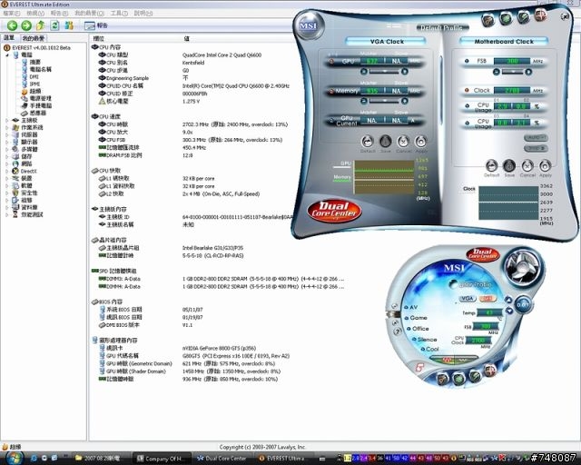Go forward with the green right arrow
581x465 pixels.
click(26, 25)
